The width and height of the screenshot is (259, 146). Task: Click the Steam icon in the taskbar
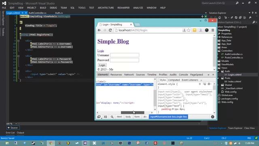tap(33, 143)
